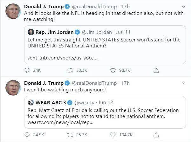Click Rep. Jim Jordan's small avatar

click(x=31, y=32)
